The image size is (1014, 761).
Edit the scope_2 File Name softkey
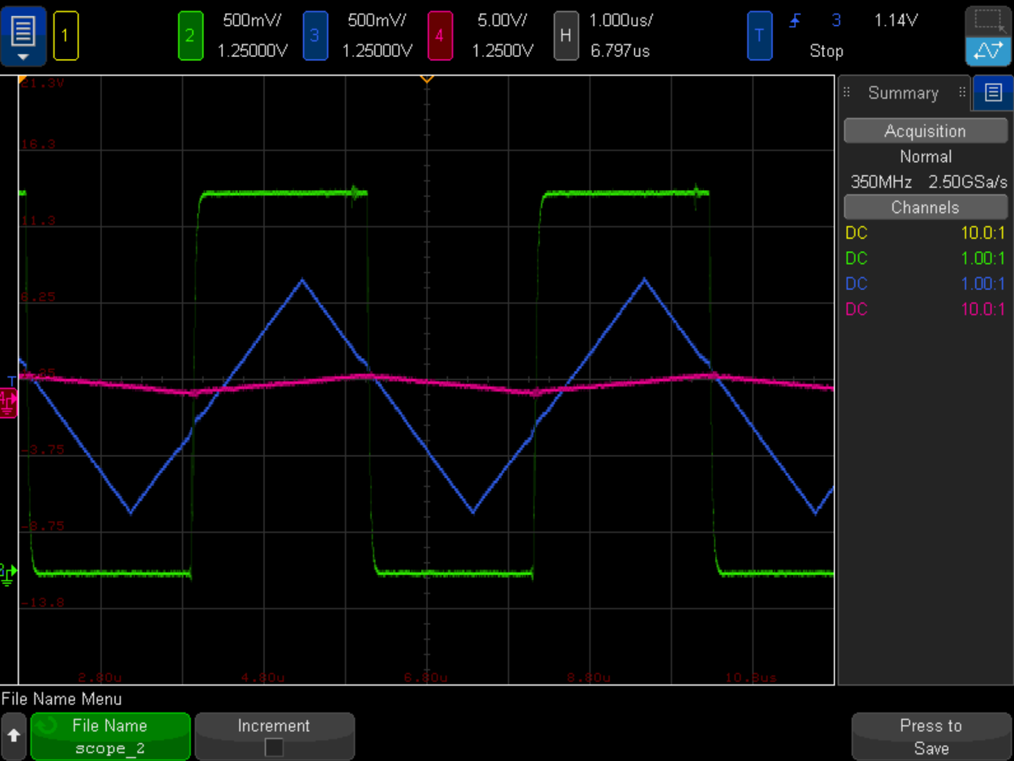[110, 736]
